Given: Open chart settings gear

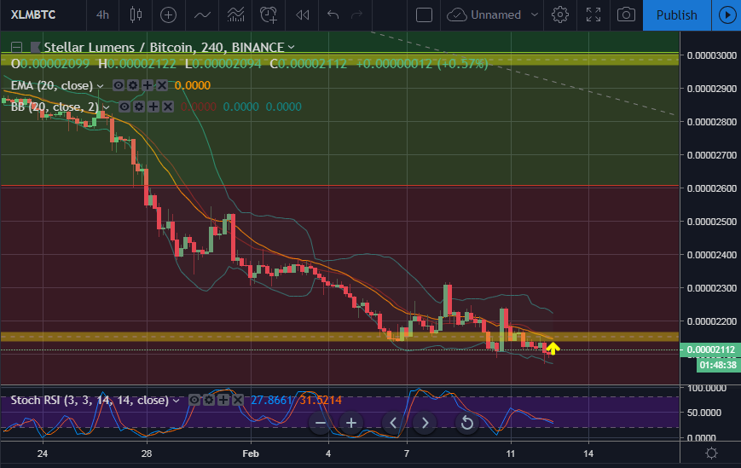Looking at the screenshot, I should pos(560,14).
